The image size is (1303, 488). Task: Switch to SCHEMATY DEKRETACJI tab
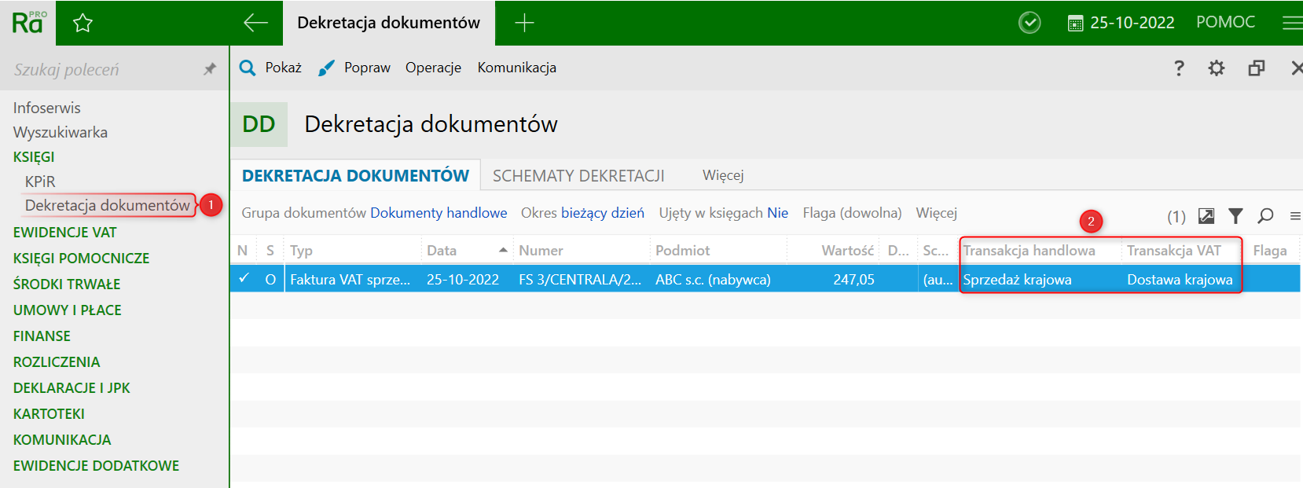pyautogui.click(x=578, y=176)
